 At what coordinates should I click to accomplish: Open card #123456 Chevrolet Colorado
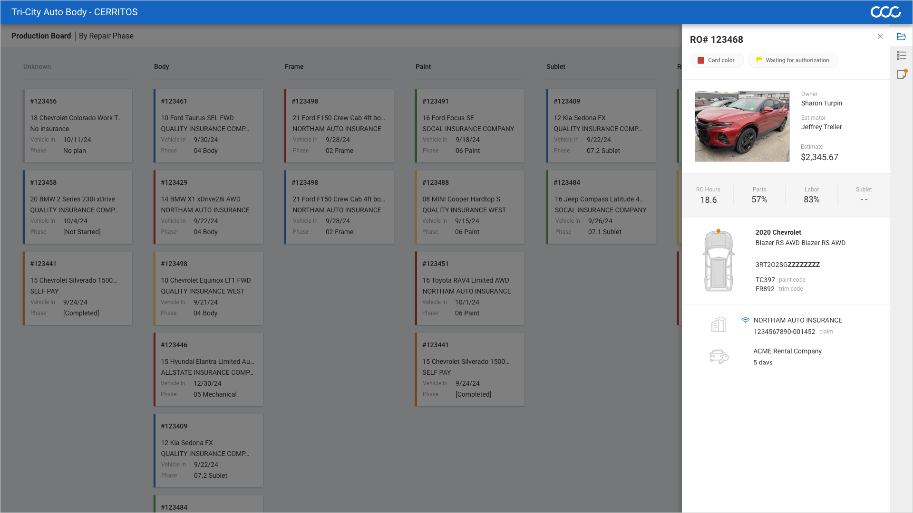click(78, 126)
